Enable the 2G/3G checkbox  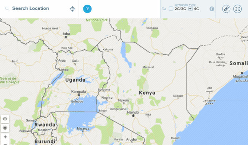coord(171,8)
